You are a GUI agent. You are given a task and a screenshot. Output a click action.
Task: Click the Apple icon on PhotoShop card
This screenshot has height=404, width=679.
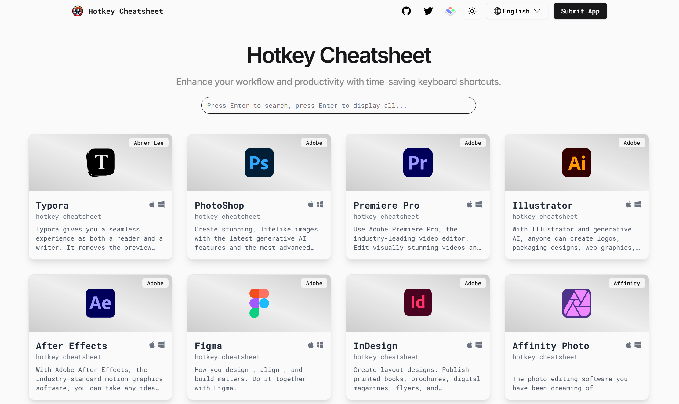point(311,204)
